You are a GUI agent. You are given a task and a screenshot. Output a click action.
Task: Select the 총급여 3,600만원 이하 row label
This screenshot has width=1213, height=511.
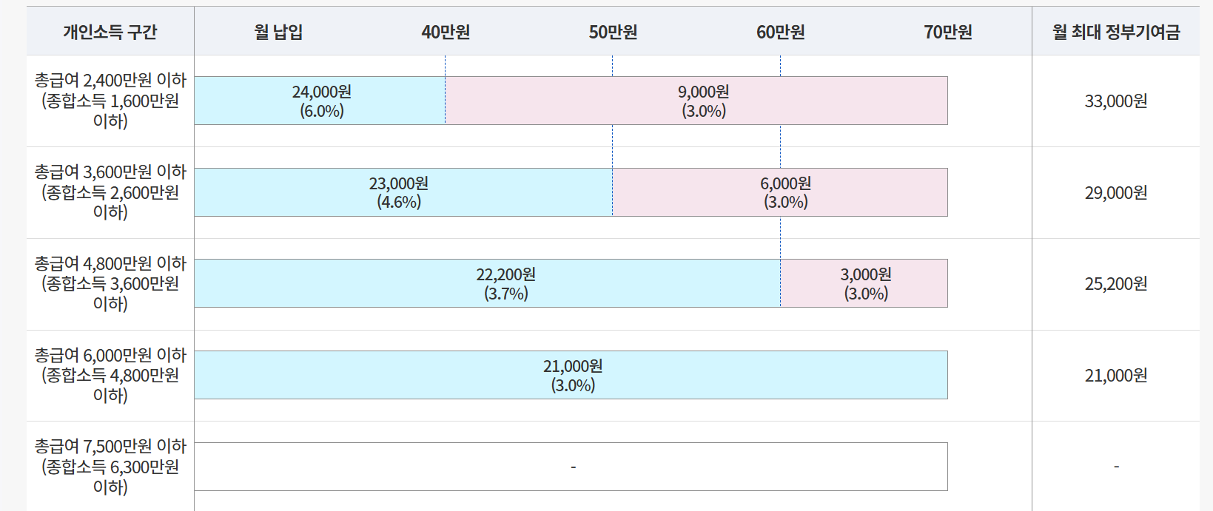[110, 192]
